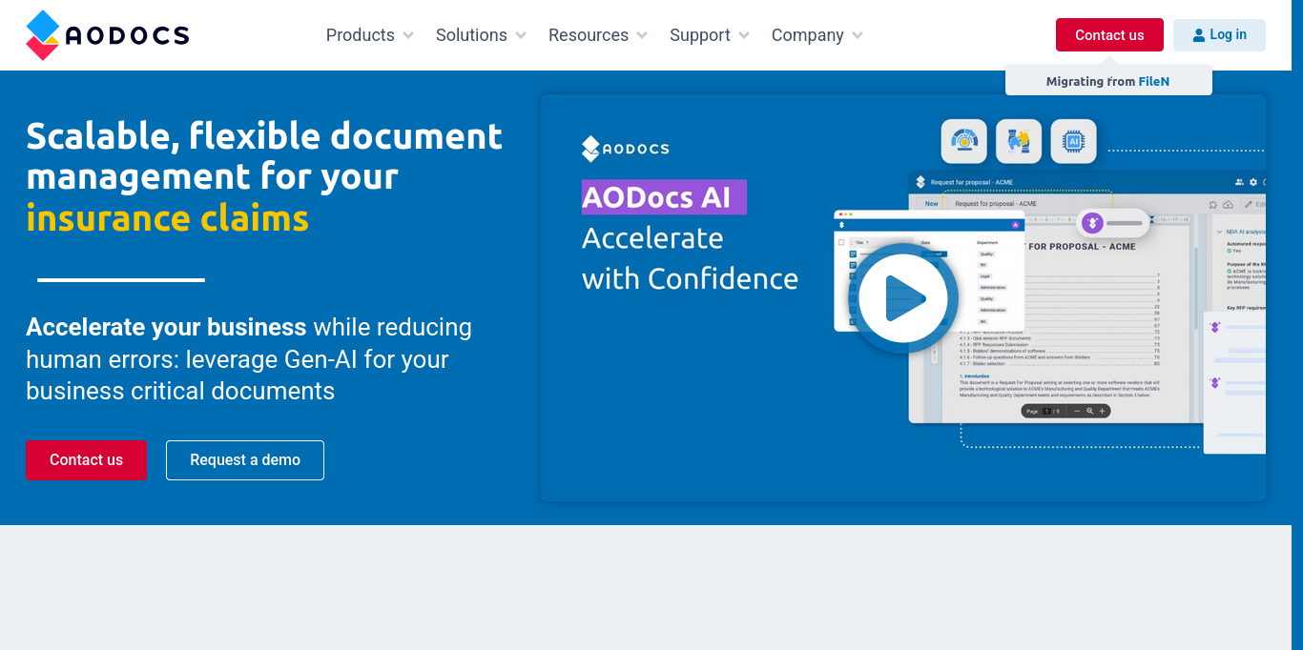Select the puzzle piece integration icon

[1019, 140]
